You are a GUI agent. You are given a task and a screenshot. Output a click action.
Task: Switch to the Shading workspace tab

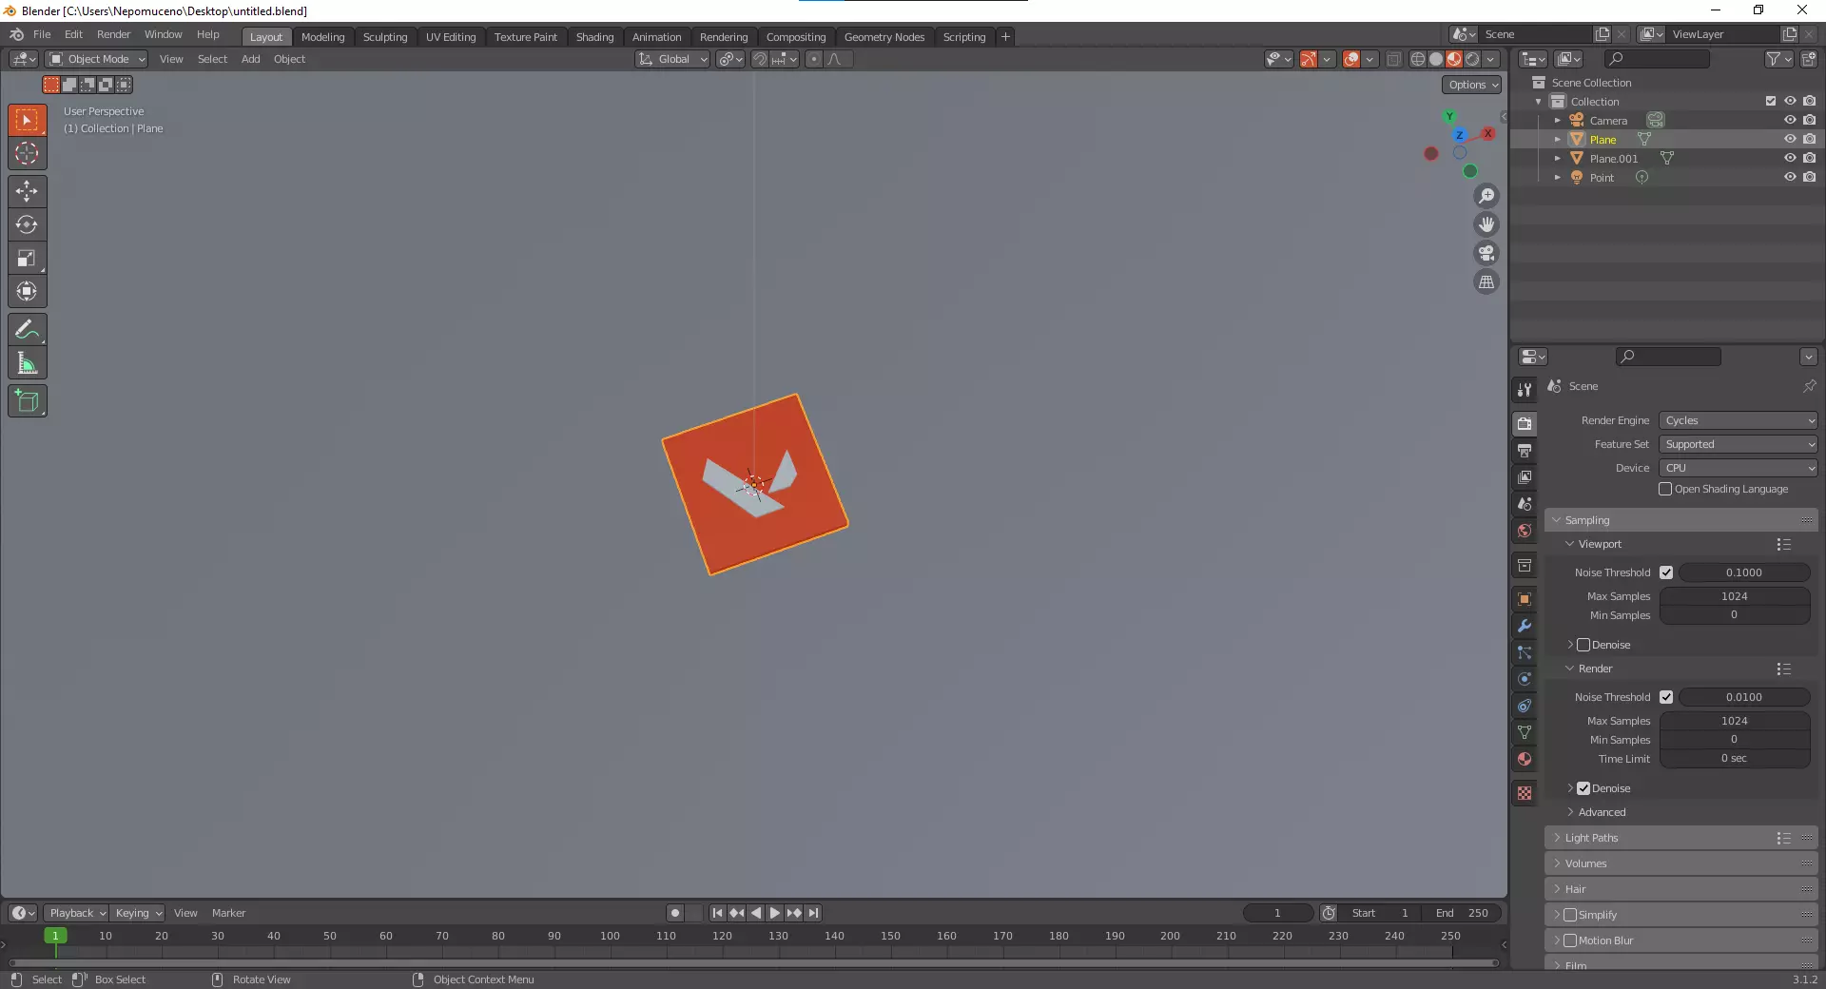[x=594, y=37]
